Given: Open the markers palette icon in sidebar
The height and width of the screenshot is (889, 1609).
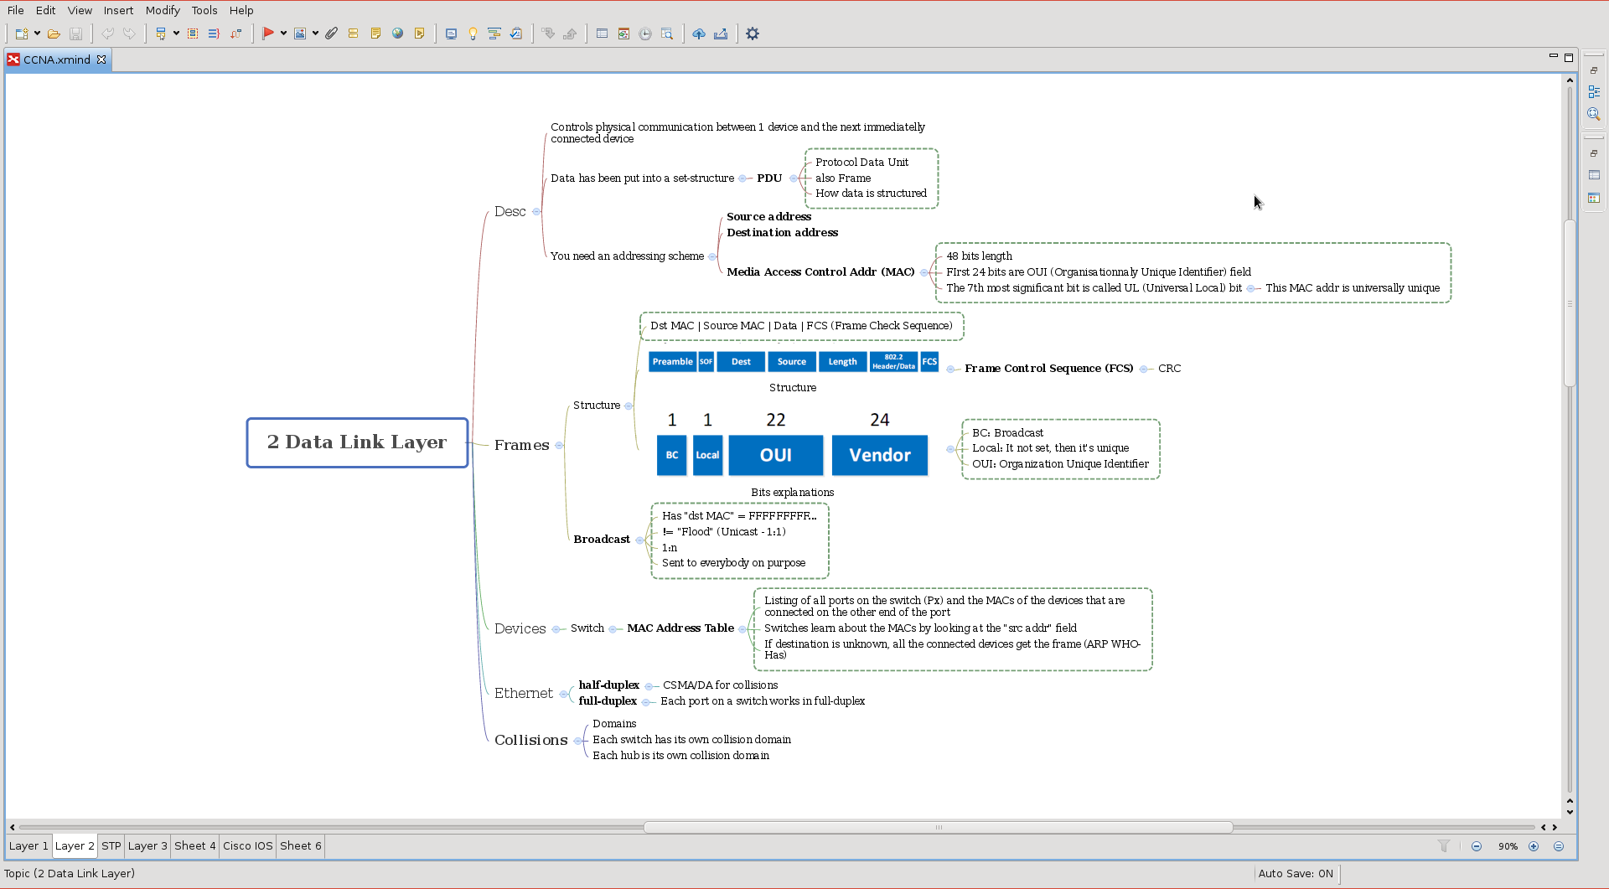Looking at the screenshot, I should point(1594,198).
